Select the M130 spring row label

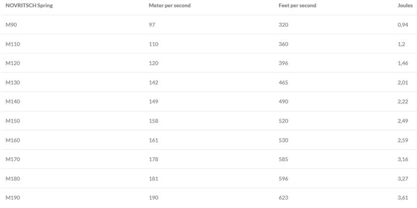tap(13, 83)
